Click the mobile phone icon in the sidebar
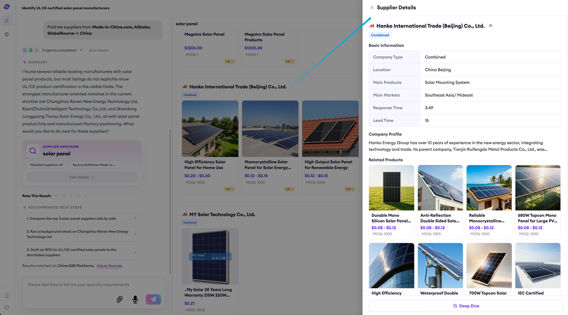This screenshot has height=315, width=568. tap(7, 295)
